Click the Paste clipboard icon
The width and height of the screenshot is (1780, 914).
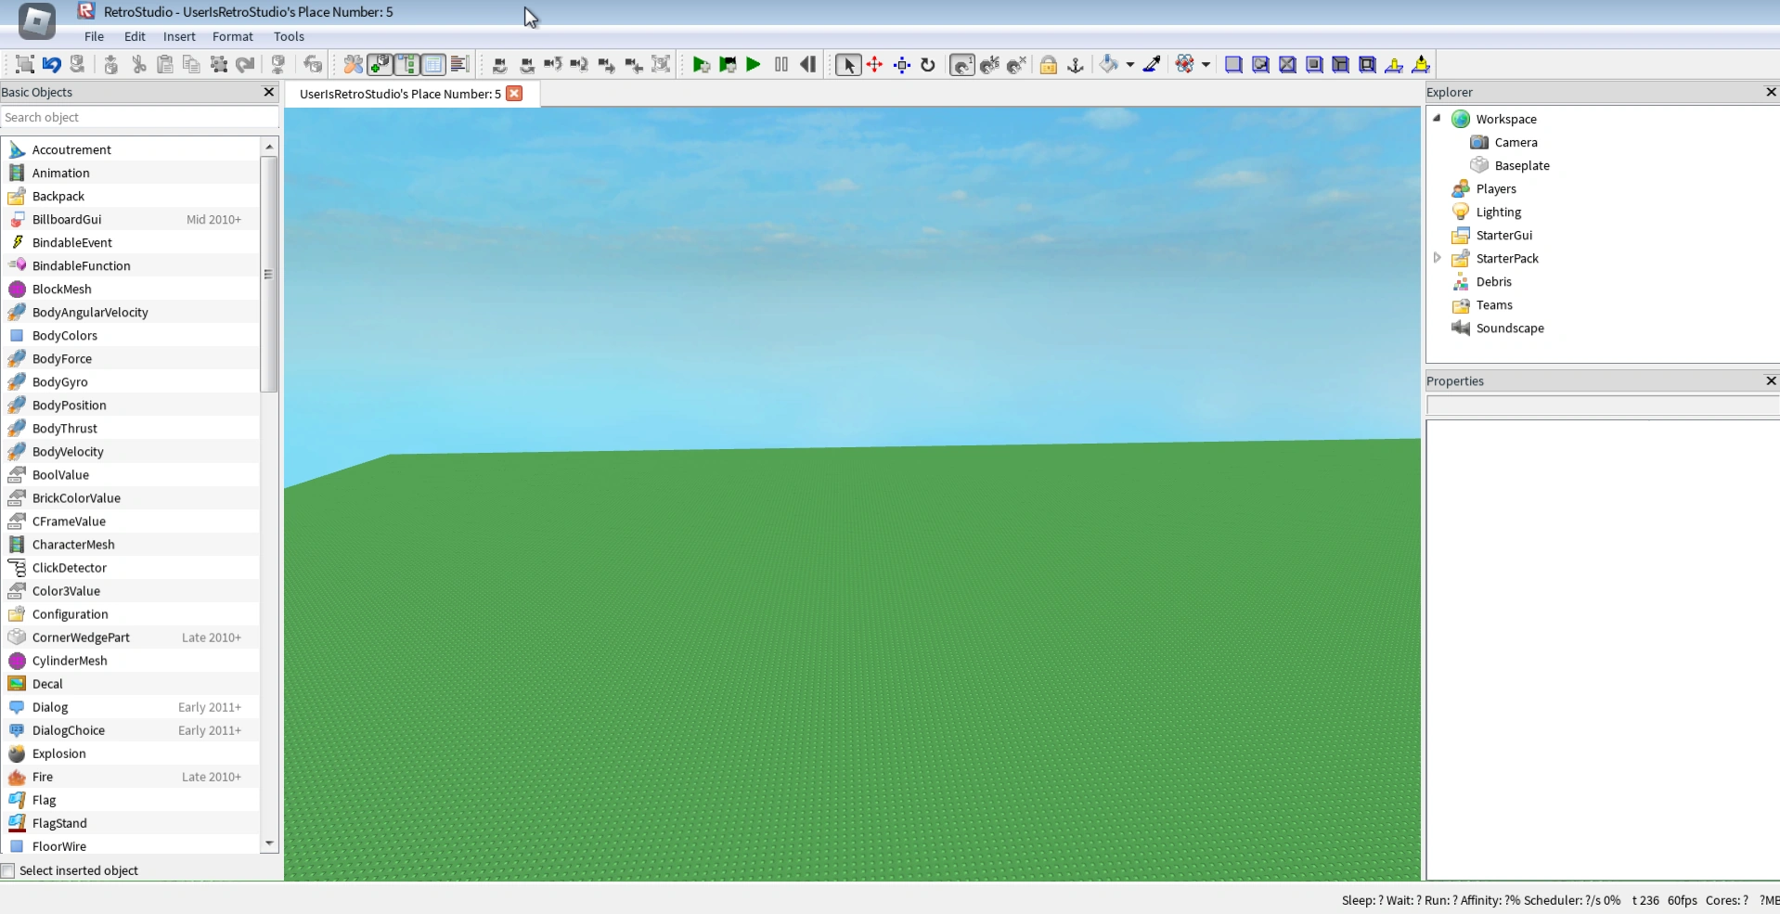[x=165, y=64]
